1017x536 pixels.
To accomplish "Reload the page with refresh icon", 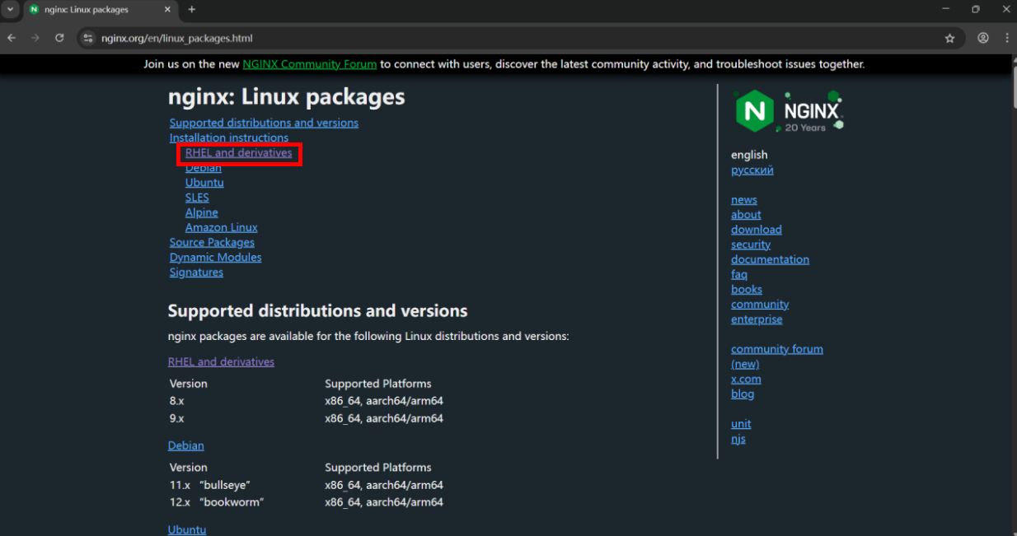I will (59, 38).
